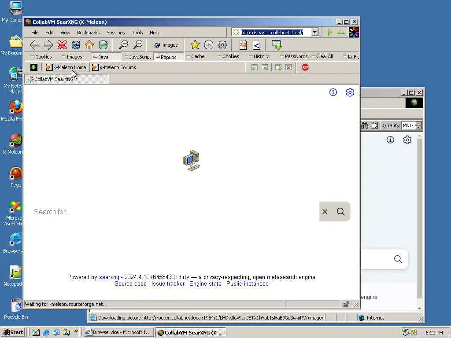This screenshot has height=338, width=451.
Task: Click the green download arrow window icon
Action: [277, 45]
